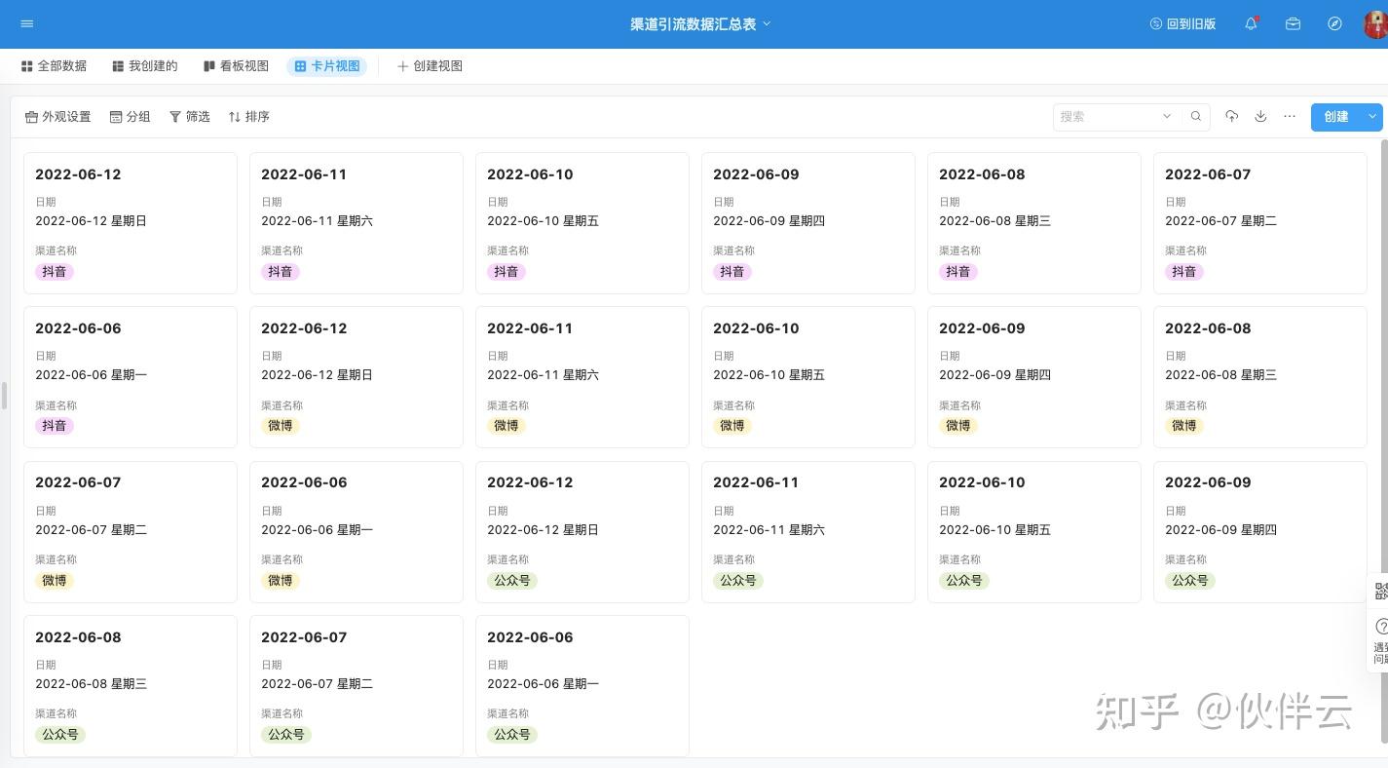The image size is (1388, 768).
Task: Select the 我创建的 view tab
Action: click(145, 66)
